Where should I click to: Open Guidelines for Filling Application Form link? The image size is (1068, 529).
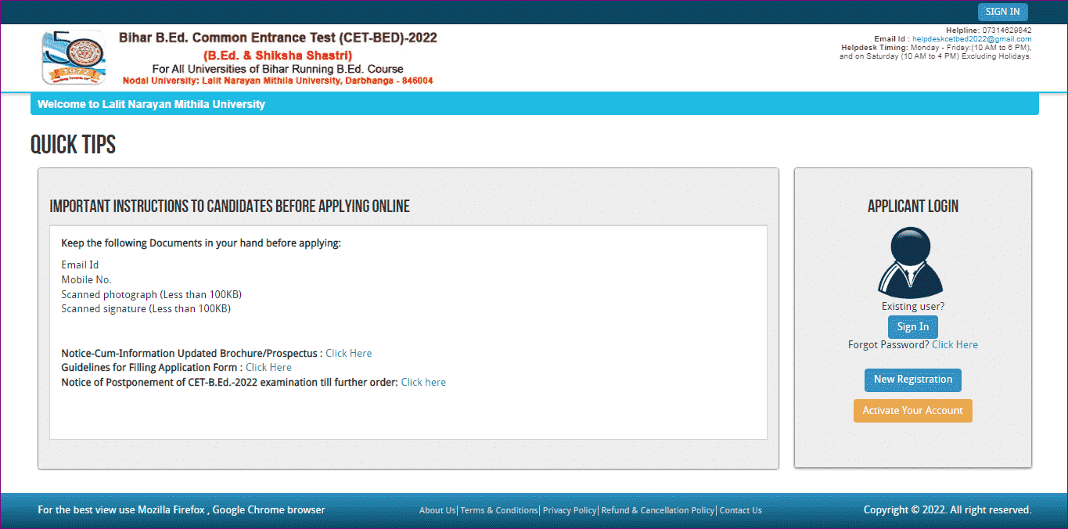pyautogui.click(x=268, y=367)
